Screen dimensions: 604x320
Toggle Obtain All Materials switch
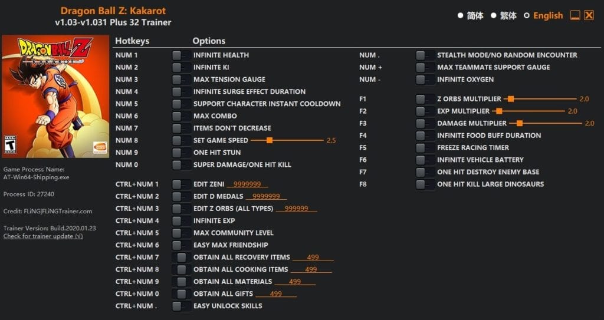coord(181,282)
